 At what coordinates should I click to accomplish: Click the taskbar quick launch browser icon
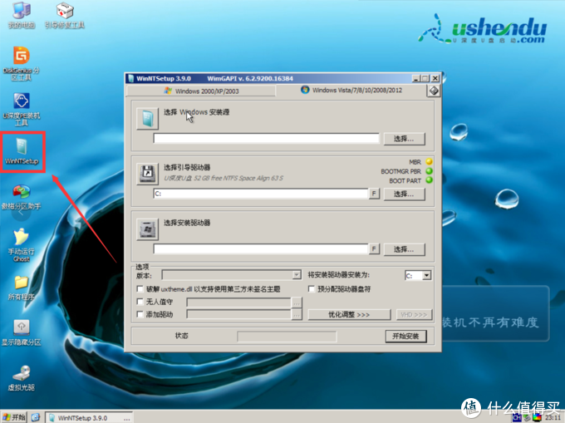(x=35, y=417)
